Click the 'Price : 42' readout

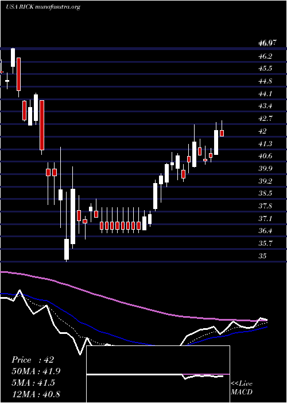[33, 360]
